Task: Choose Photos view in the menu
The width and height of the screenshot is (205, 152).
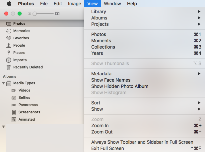Action: coord(145,34)
